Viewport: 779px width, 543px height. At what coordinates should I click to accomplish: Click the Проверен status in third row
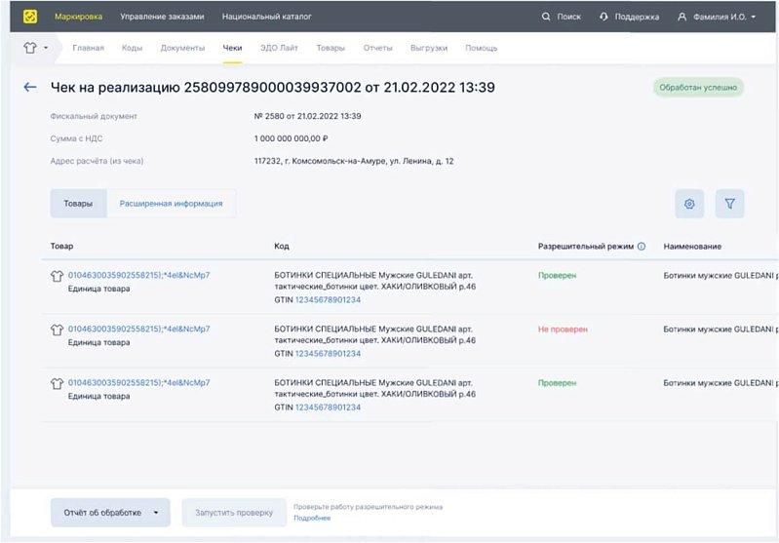coord(558,383)
